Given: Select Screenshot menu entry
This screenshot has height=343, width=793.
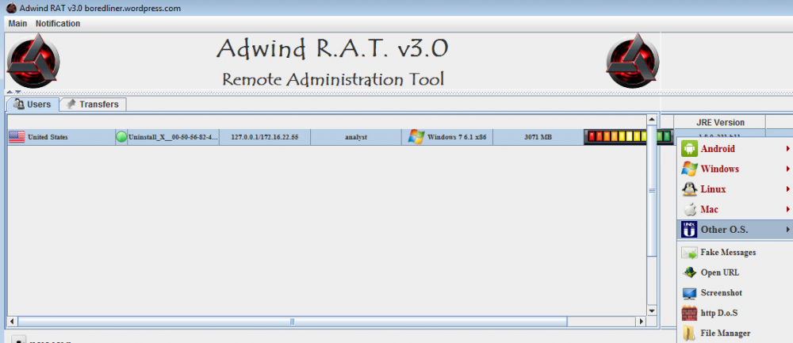Looking at the screenshot, I should click(x=734, y=293).
